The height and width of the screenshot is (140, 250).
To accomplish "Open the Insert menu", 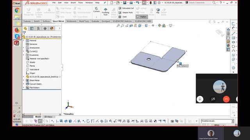I will tap(73, 3).
